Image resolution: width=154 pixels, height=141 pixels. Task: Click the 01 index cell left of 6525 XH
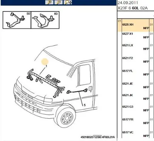pos(119,21)
